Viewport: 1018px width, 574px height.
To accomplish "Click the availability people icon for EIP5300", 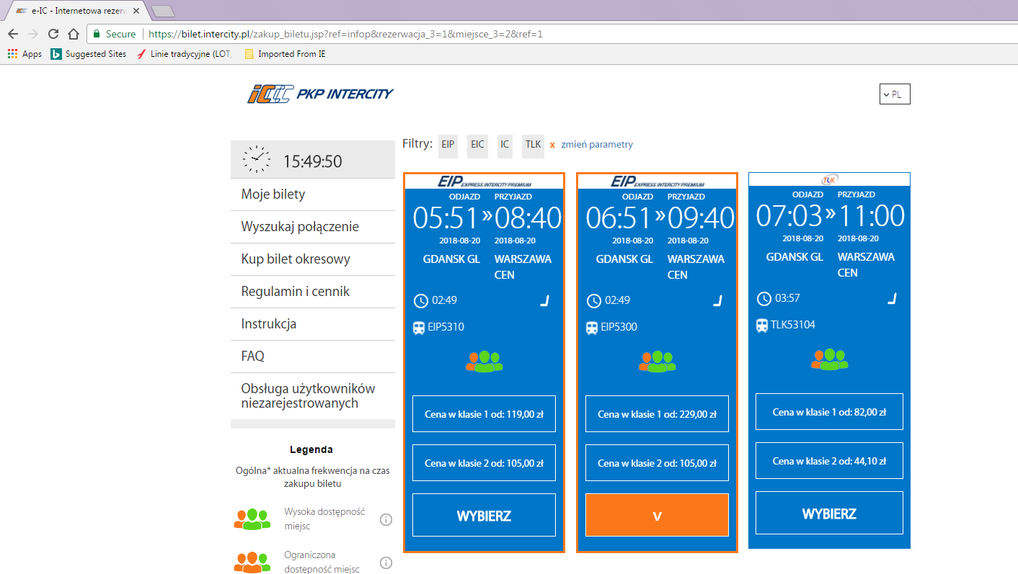I will (657, 361).
